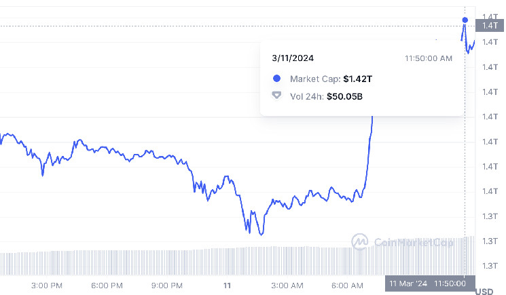Click the 6:00 AM time axis label
The image size is (506, 295).
(x=347, y=285)
